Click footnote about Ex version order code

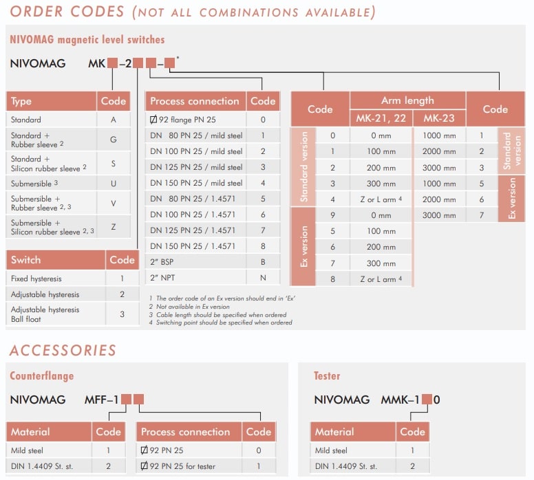tap(222, 298)
